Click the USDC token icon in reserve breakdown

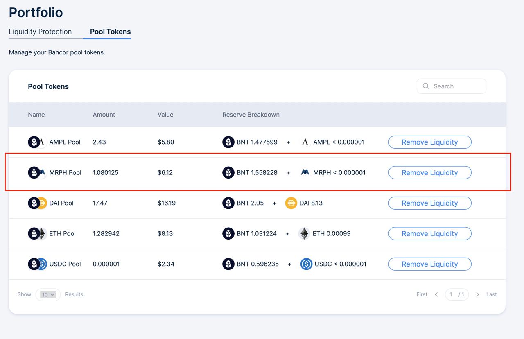pos(306,264)
